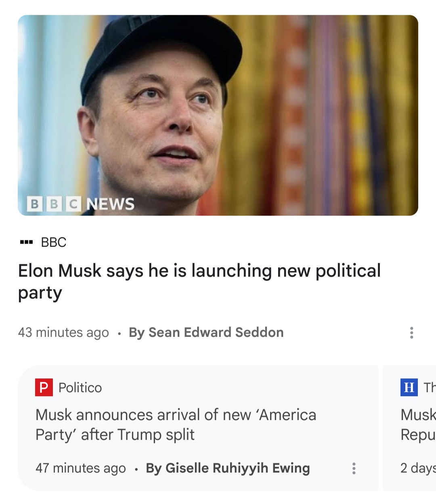This screenshot has width=436, height=502.
Task: Open the partially visible article card headline
Action: pyautogui.click(x=418, y=424)
